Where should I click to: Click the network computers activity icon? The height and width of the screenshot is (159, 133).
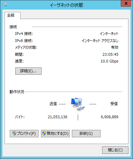(78, 104)
